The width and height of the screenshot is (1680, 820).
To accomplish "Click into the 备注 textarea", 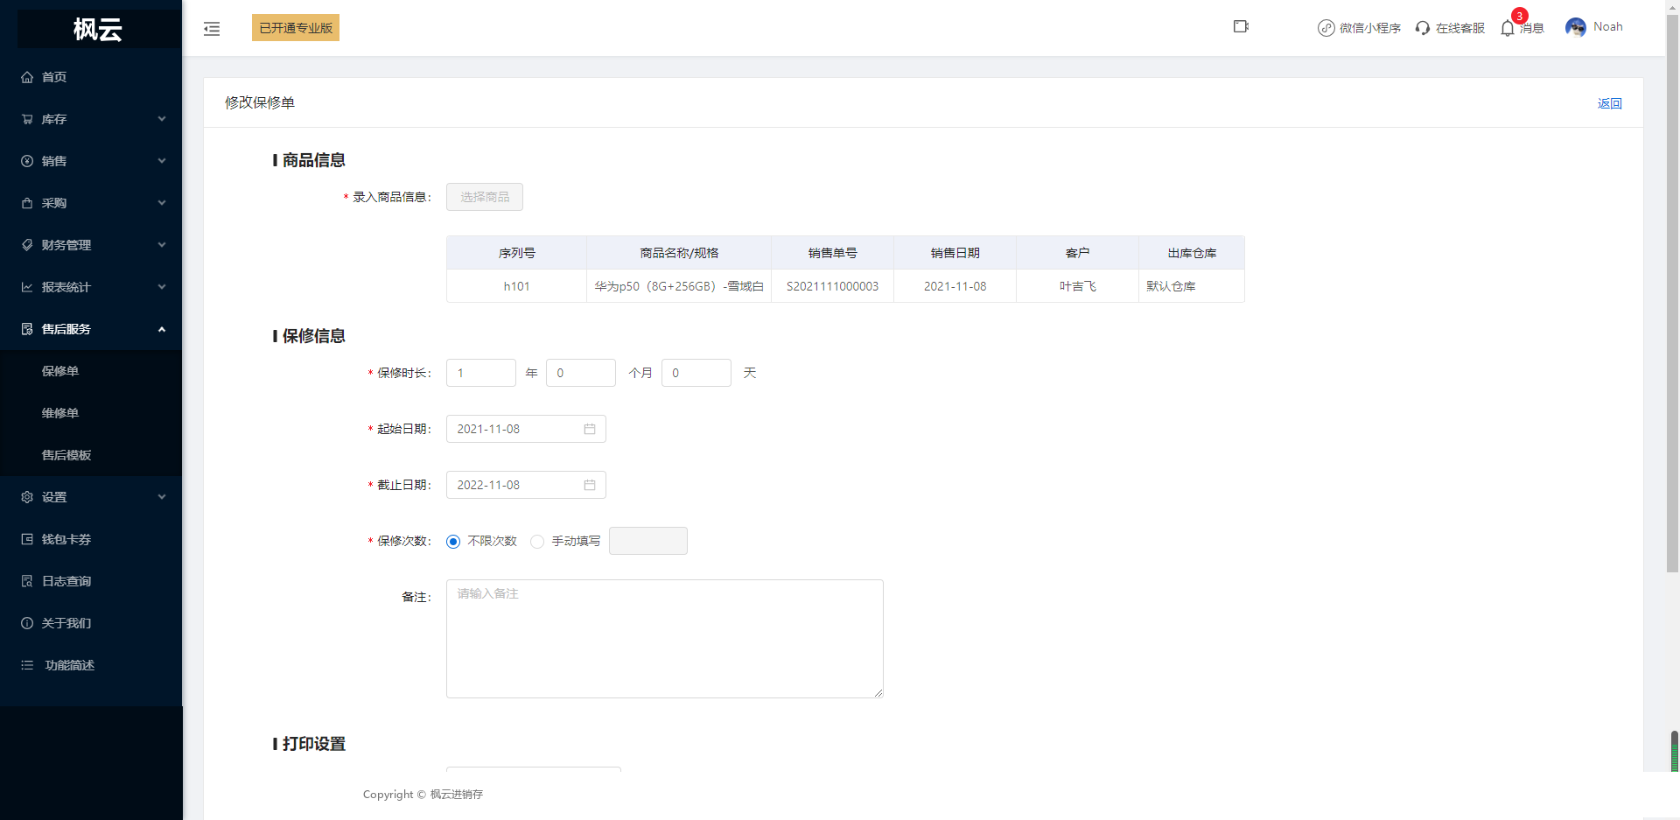I will tap(665, 639).
